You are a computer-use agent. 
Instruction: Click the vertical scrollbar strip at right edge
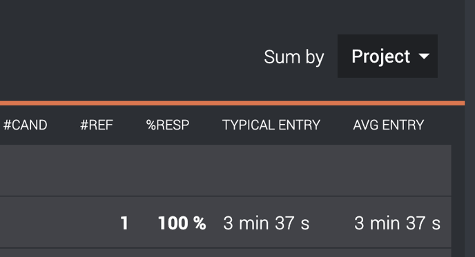click(470, 128)
